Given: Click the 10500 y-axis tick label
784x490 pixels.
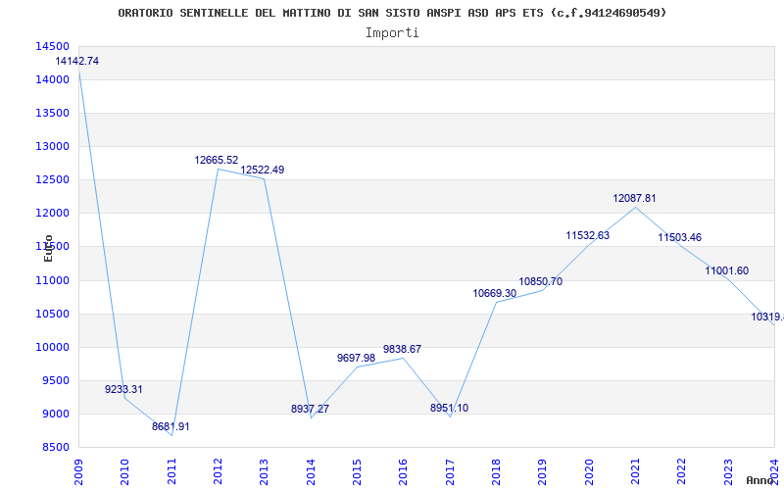Looking at the screenshot, I should 53,314.
